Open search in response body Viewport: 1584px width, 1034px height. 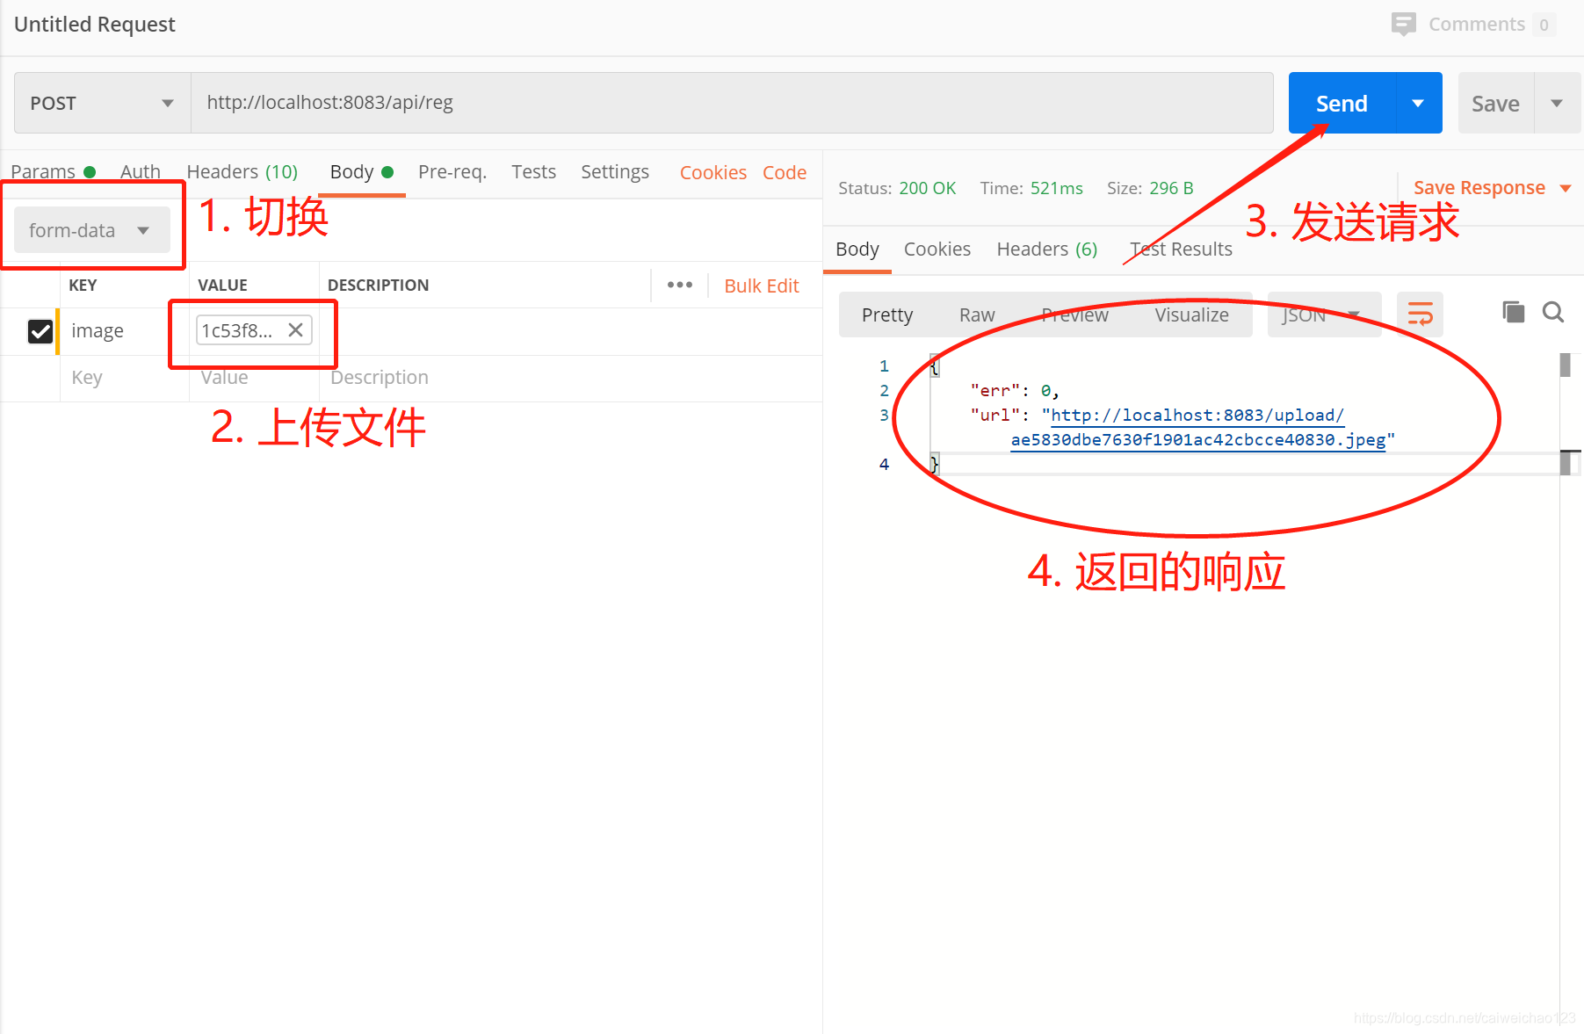1553,312
